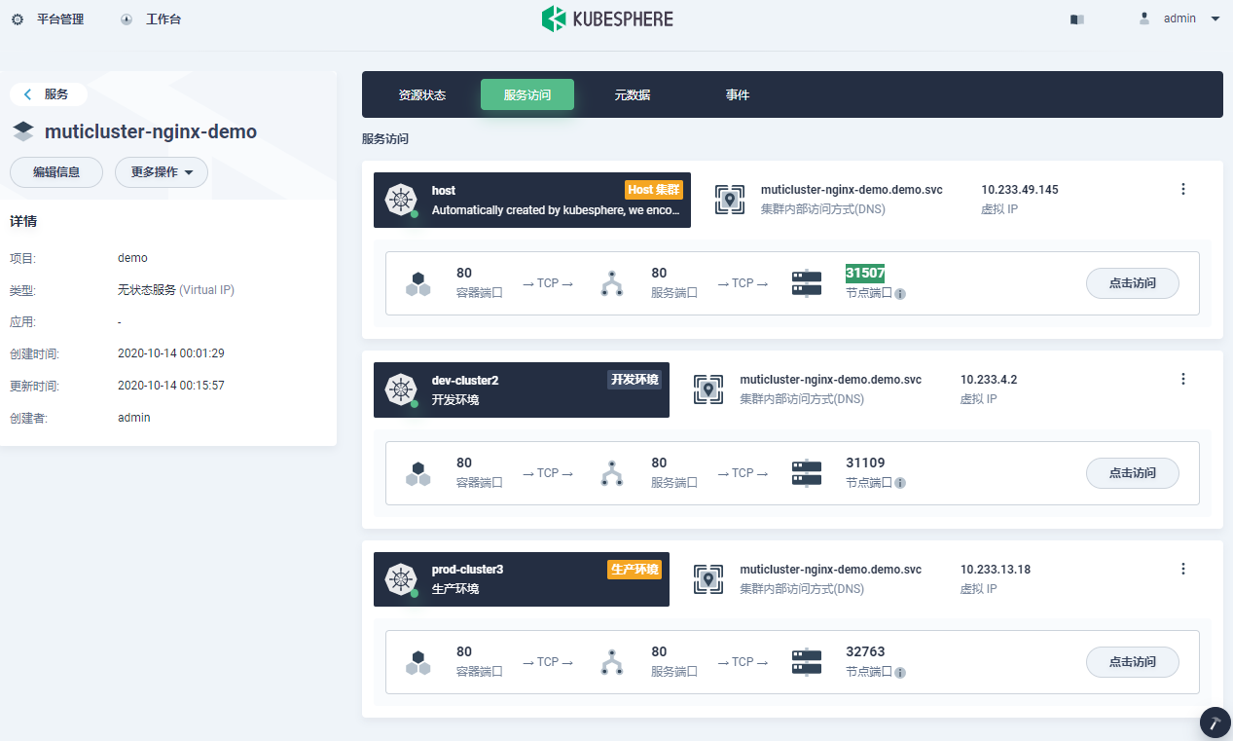Click the info icon next to 31109 节点端口
Viewport: 1233px width, 741px height.
point(900,483)
